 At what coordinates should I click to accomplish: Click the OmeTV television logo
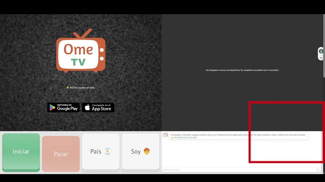pyautogui.click(x=81, y=50)
